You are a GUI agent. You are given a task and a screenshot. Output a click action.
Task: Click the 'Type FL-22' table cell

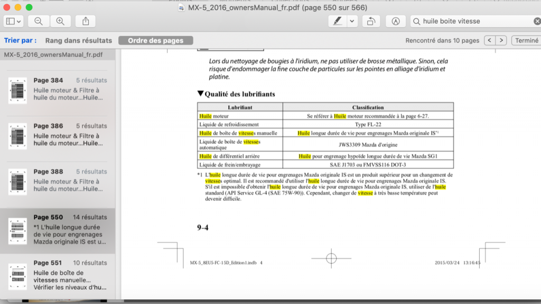tap(368, 124)
